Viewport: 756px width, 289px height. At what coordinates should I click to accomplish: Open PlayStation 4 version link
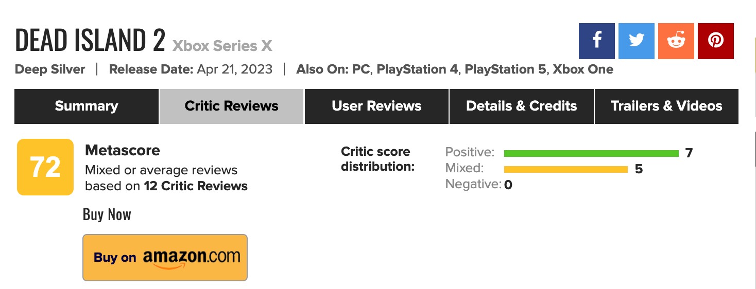[x=417, y=69]
